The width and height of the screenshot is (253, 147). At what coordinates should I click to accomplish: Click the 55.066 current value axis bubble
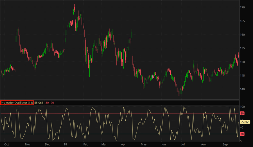tap(245, 122)
